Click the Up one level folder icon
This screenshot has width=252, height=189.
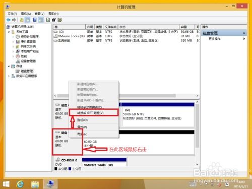coord(22,20)
